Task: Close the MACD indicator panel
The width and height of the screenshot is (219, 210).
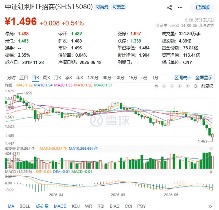Action: [211, 172]
